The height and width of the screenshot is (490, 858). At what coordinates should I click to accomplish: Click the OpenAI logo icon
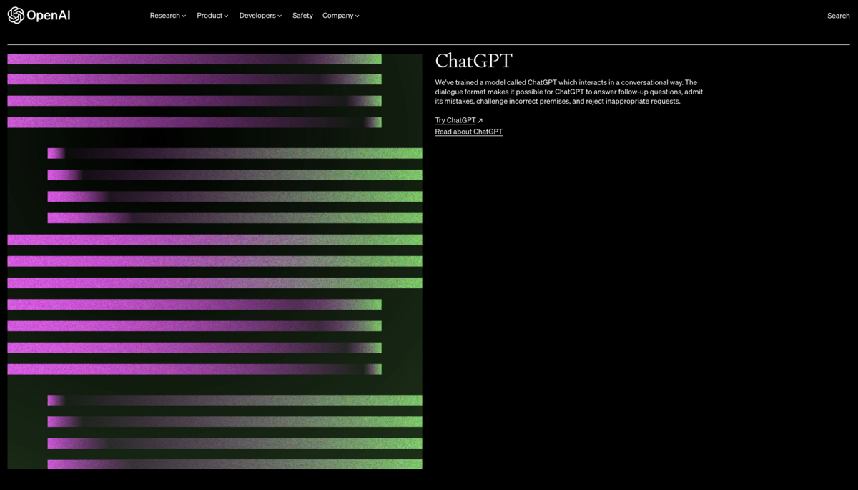16,15
